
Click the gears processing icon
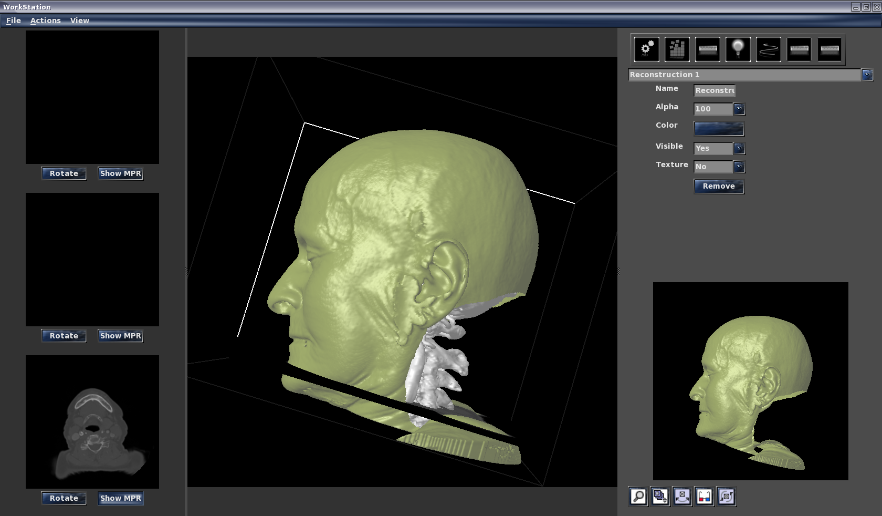pyautogui.click(x=647, y=49)
